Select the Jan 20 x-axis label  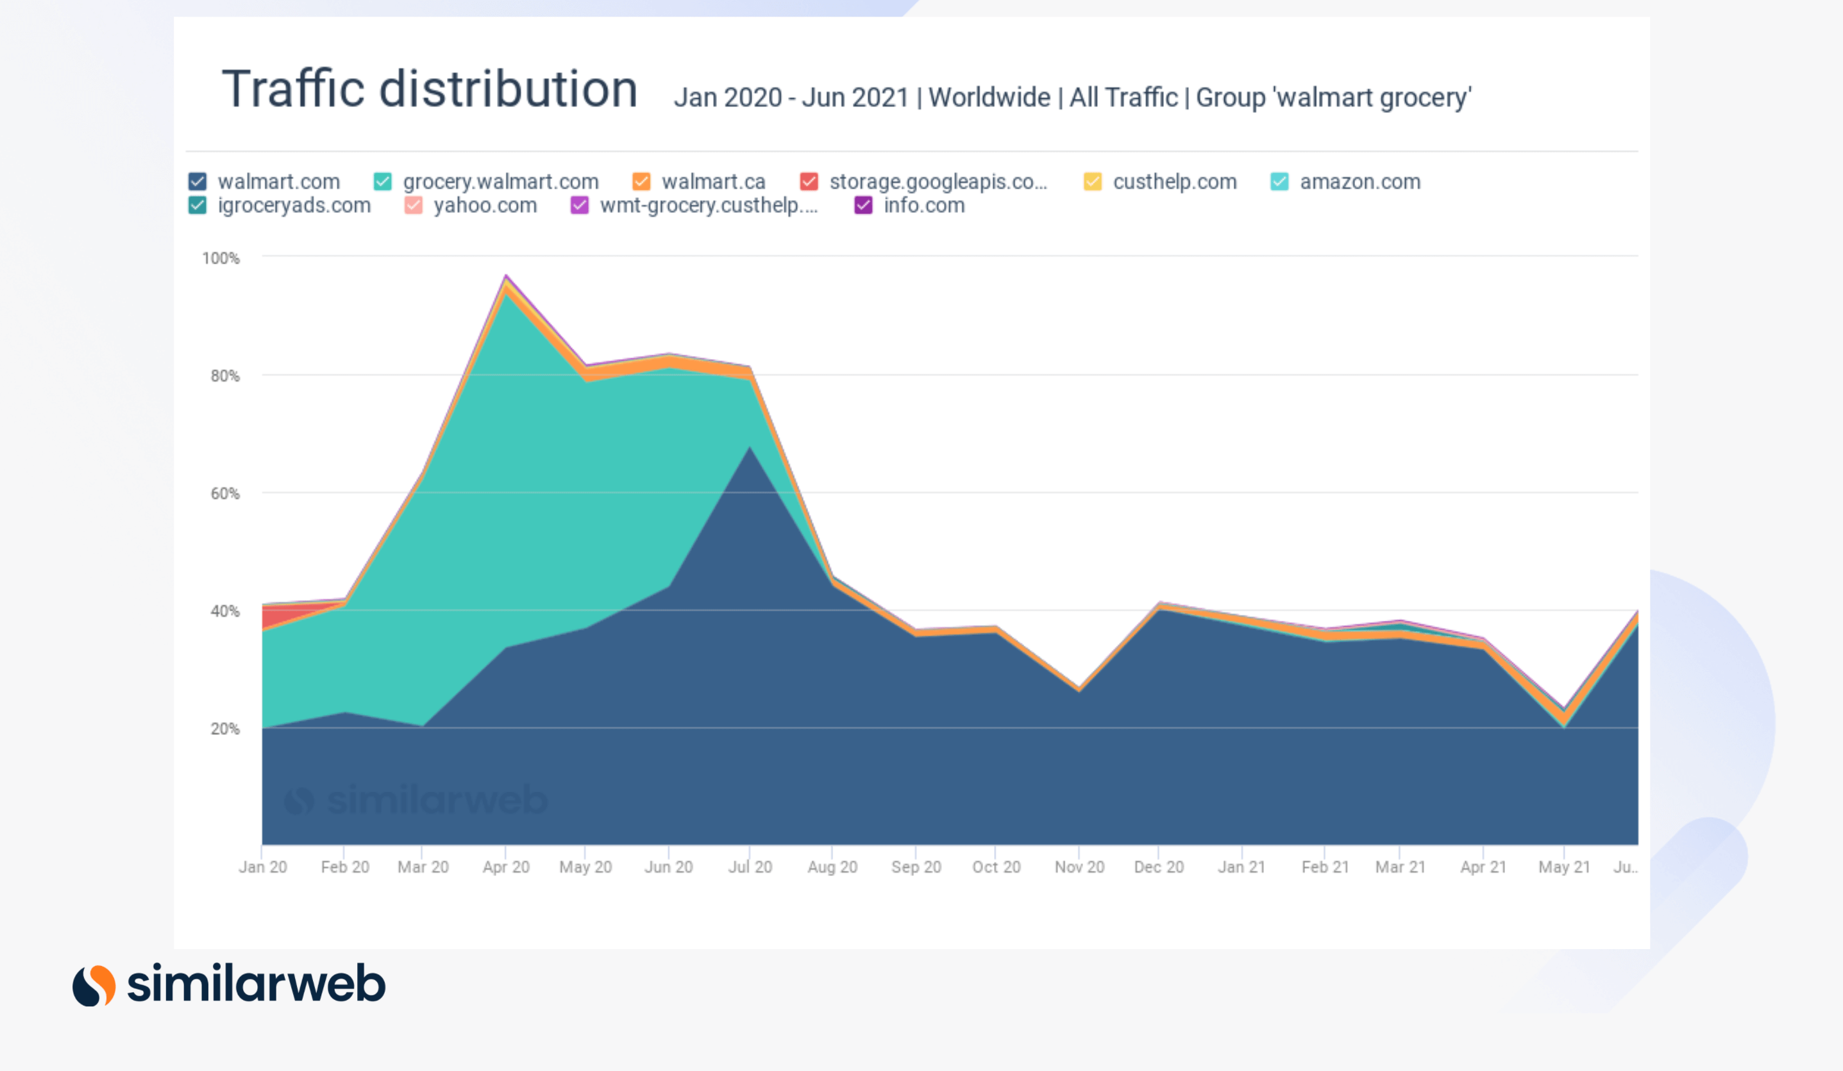click(x=262, y=867)
